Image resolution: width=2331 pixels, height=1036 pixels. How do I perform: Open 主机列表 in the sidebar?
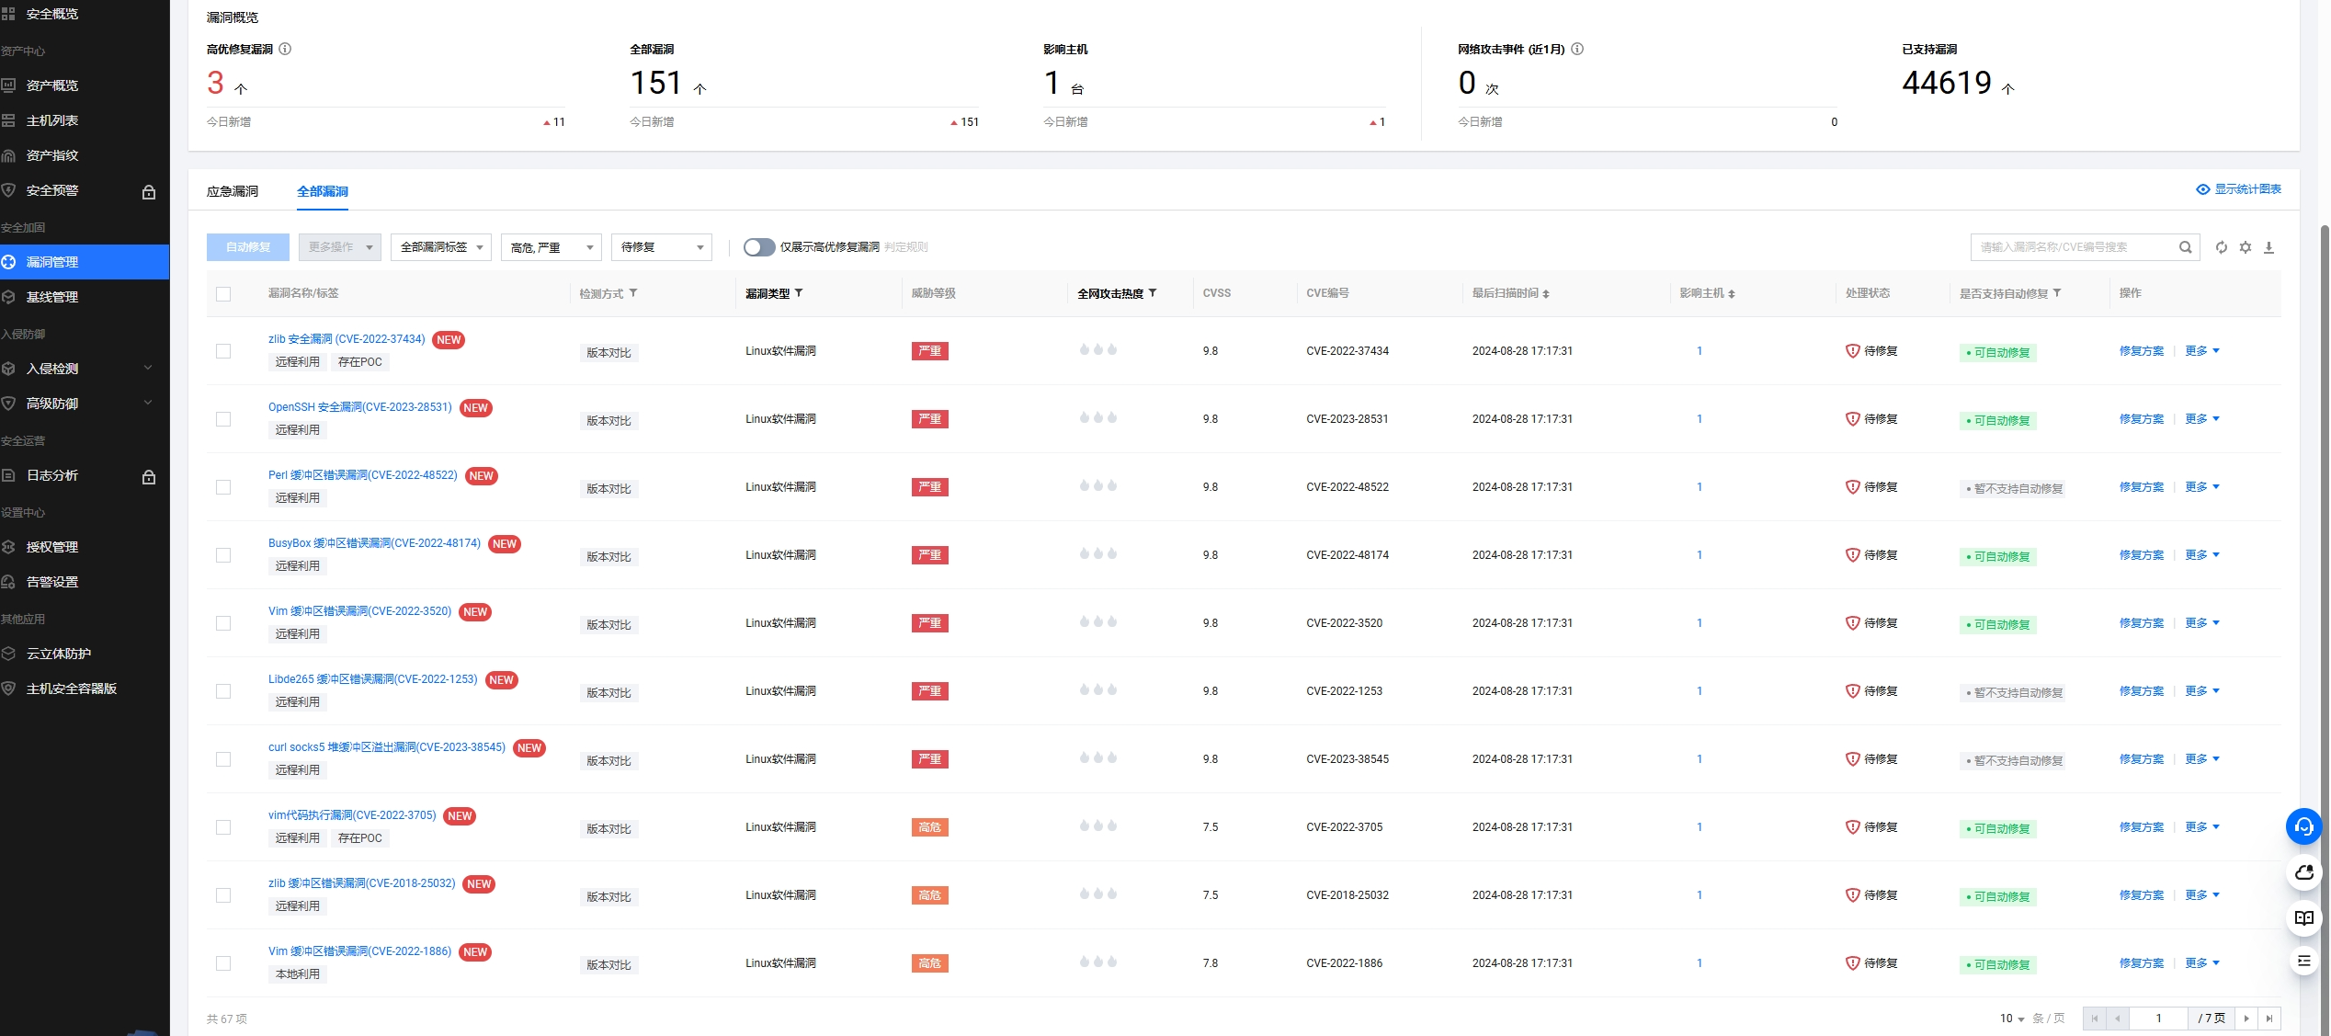pos(85,120)
